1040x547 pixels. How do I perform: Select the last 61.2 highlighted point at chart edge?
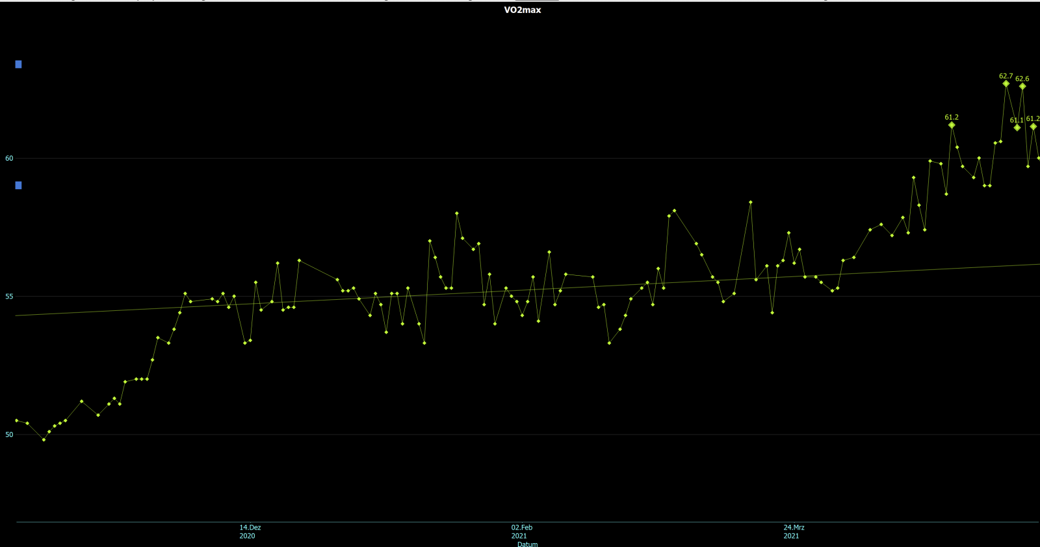tap(1033, 127)
